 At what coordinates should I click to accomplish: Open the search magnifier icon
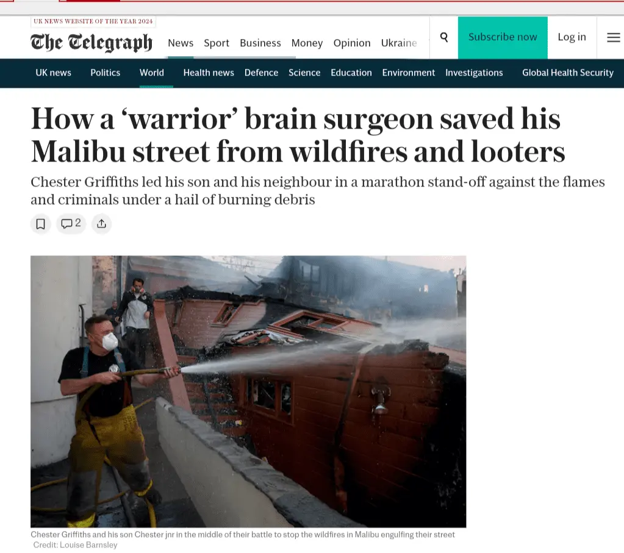click(443, 37)
